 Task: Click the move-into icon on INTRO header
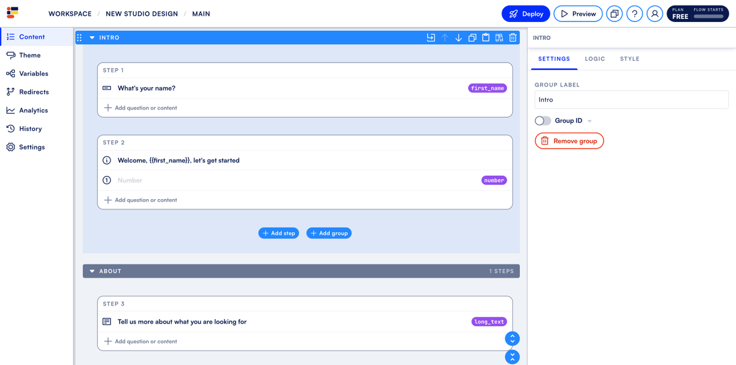pos(431,38)
